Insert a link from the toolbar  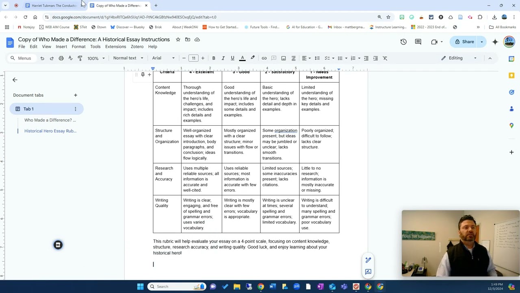click(x=264, y=58)
